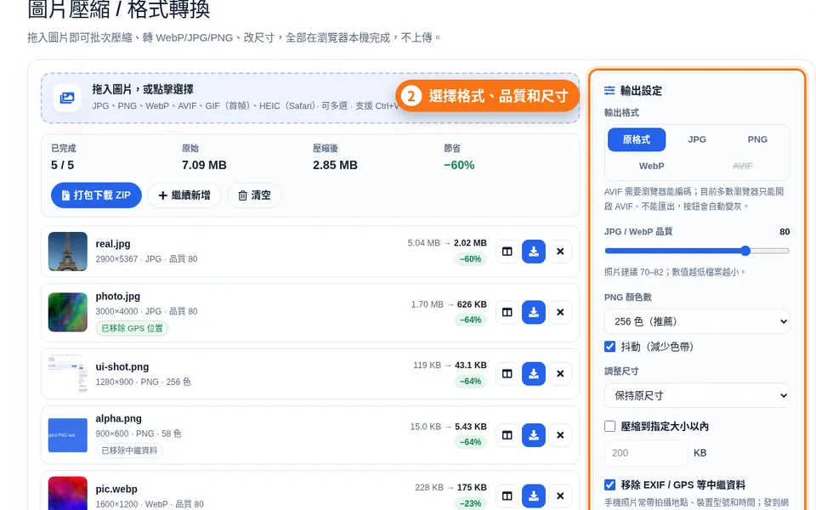Open compare view for ui-shot.png

point(507,374)
